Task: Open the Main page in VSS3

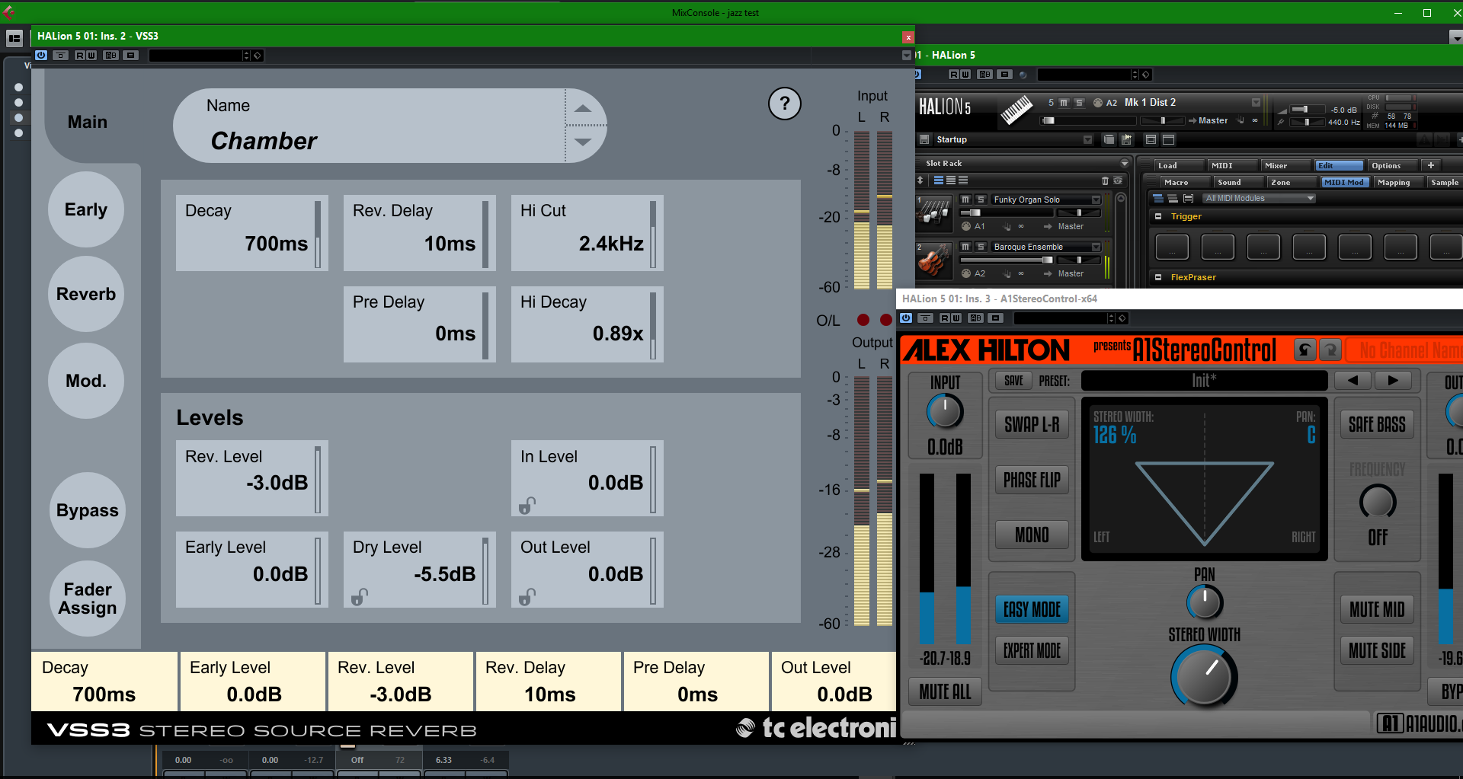Action: pyautogui.click(x=88, y=122)
